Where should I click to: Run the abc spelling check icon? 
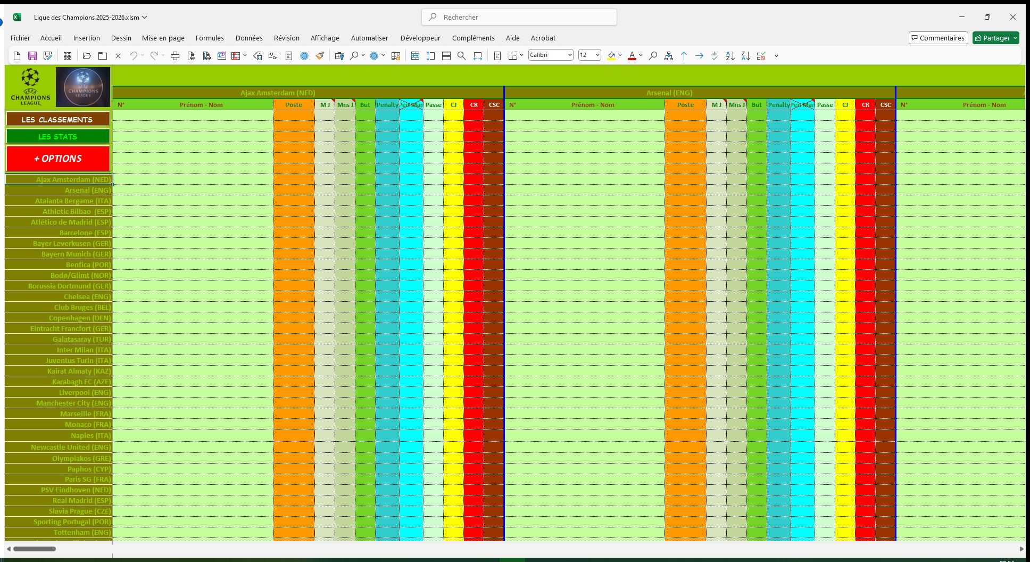(x=715, y=55)
